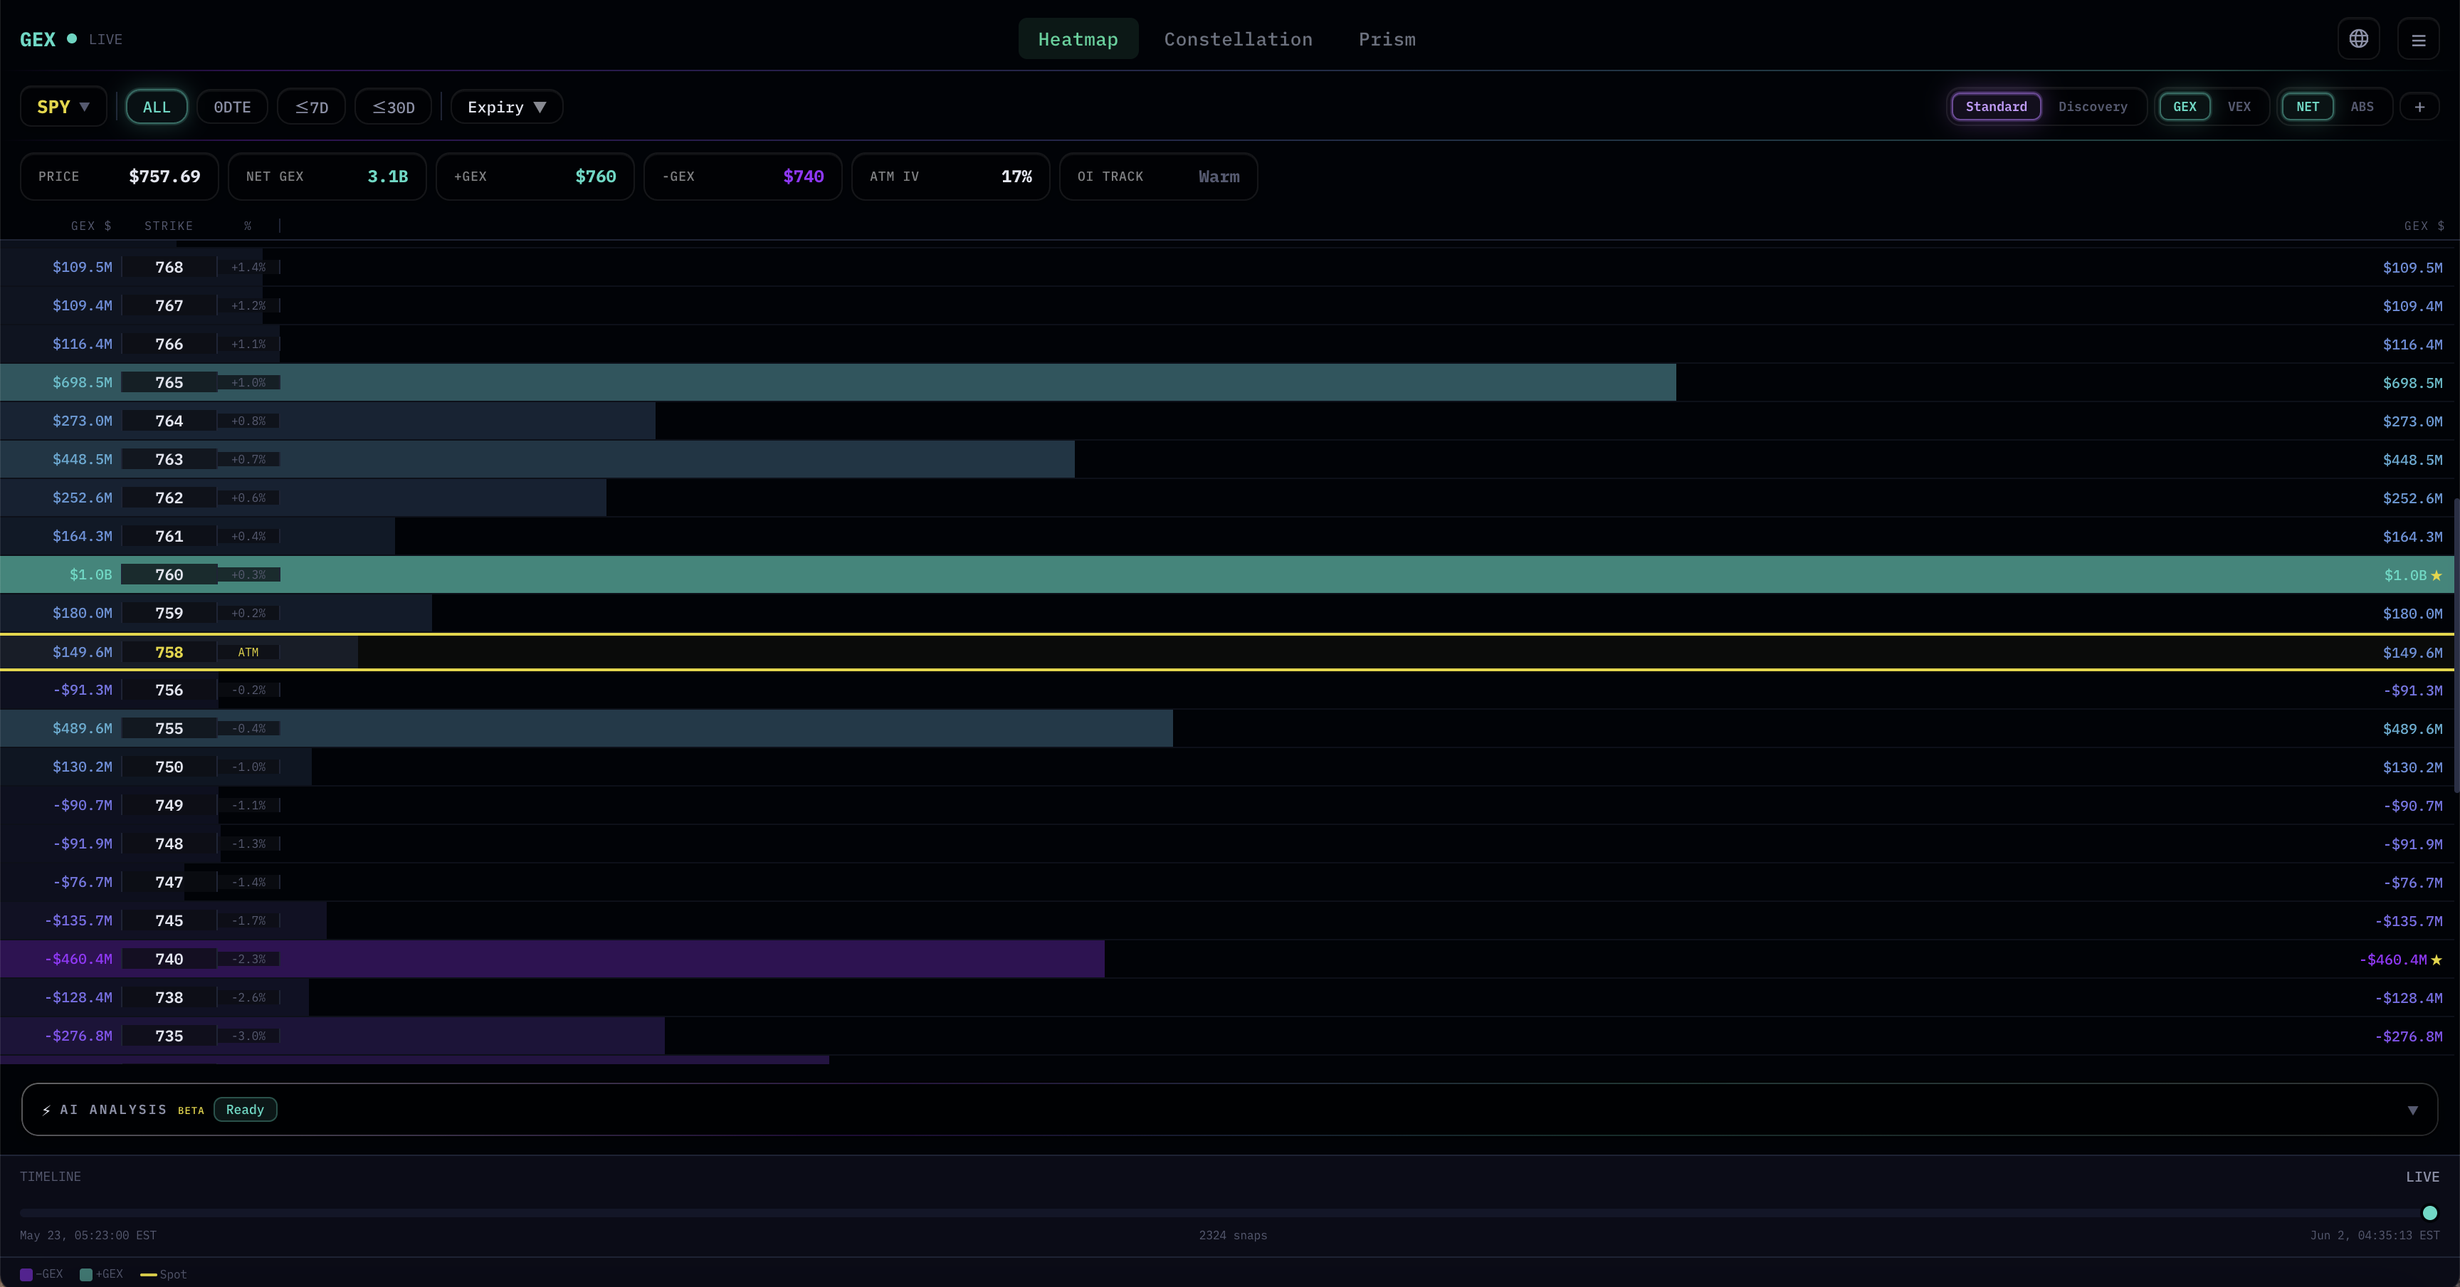Image resolution: width=2460 pixels, height=1287 pixels.
Task: Expand the AI Analysis panel chevron
Action: 2412,1110
